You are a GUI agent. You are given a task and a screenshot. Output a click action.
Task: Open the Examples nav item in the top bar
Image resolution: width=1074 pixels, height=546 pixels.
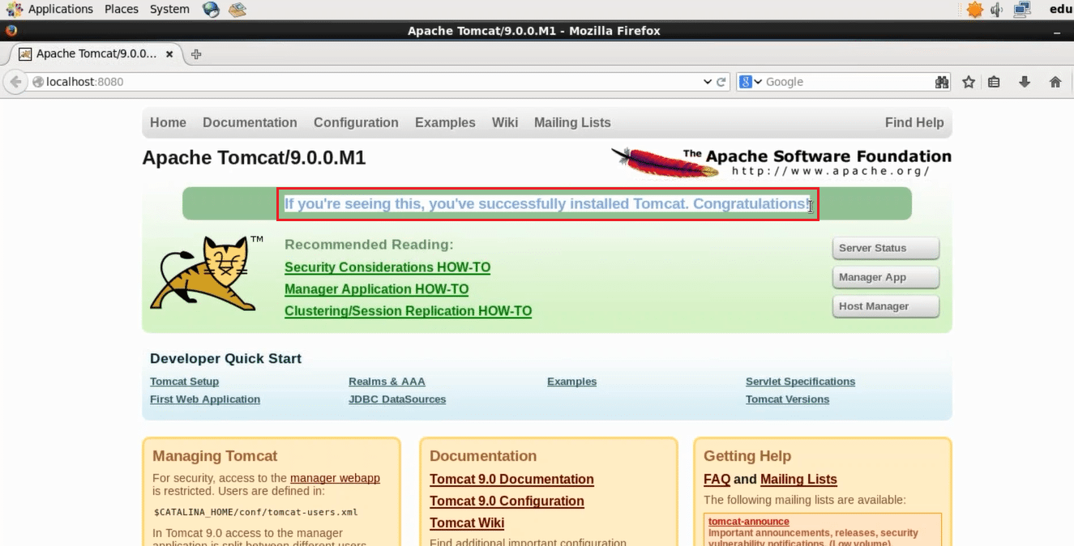445,122
